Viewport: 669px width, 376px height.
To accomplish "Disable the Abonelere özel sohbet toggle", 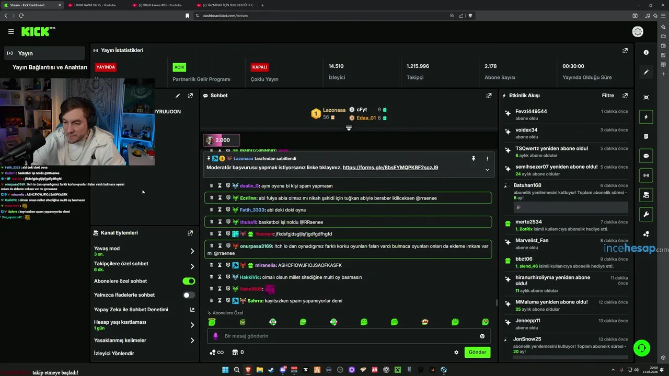I will [x=189, y=281].
